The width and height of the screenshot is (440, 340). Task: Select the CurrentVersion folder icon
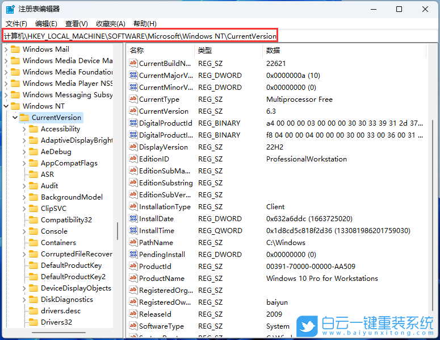click(24, 118)
